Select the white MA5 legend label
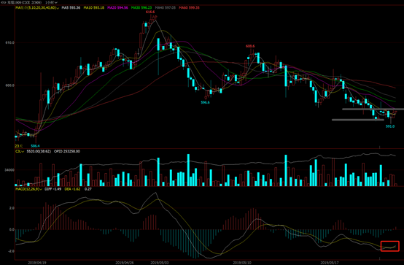Viewport: 404px width, 265px height. [71, 8]
